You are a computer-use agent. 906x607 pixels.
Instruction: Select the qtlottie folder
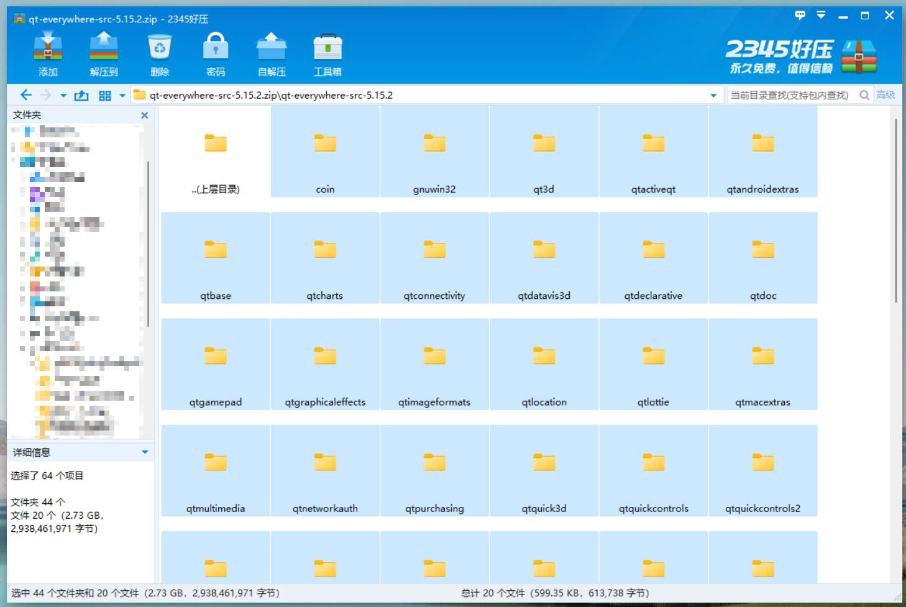[653, 364]
